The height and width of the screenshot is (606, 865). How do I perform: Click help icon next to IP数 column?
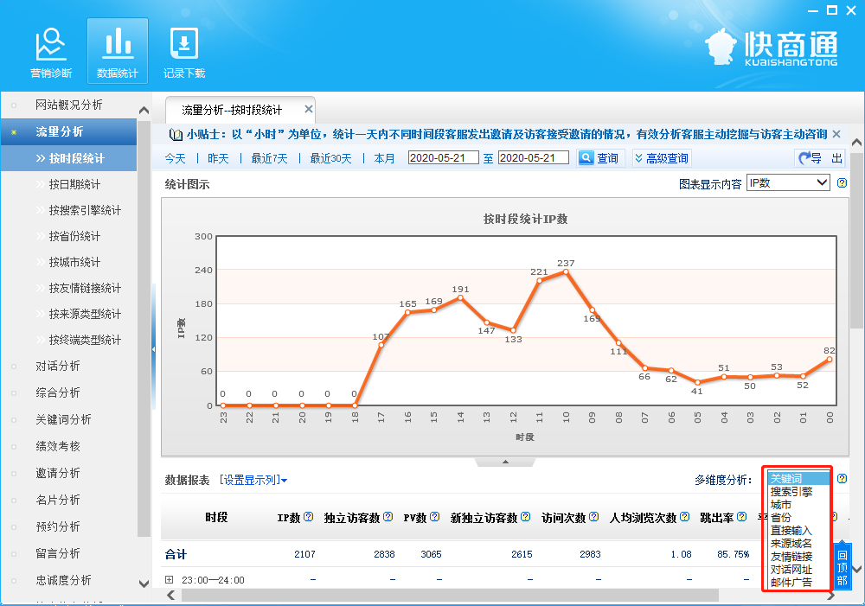[308, 518]
